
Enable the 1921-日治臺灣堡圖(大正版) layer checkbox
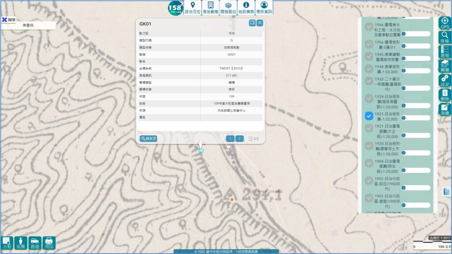point(369,128)
